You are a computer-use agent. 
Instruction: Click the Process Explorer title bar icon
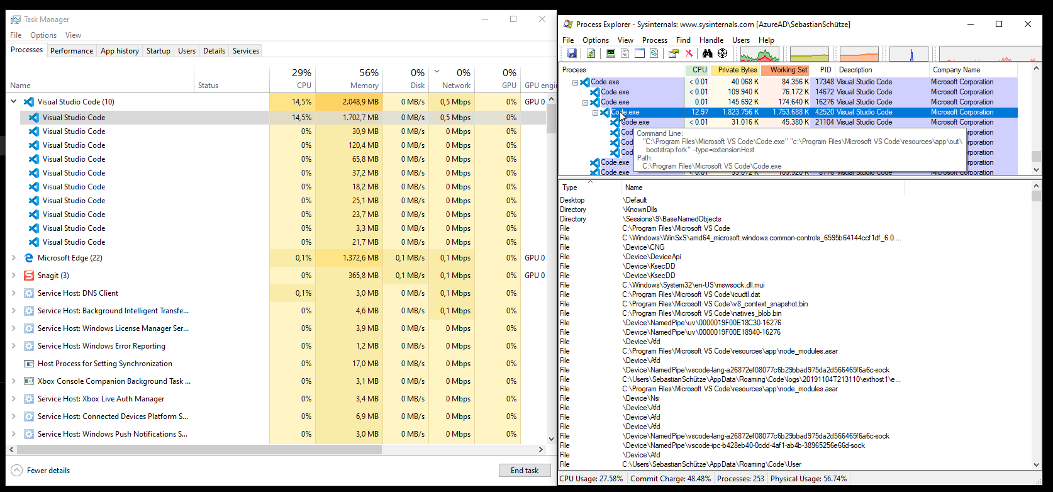(568, 24)
